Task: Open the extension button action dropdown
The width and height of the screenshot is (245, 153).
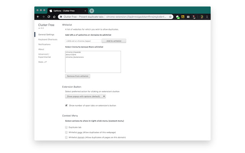Action: click(x=85, y=96)
